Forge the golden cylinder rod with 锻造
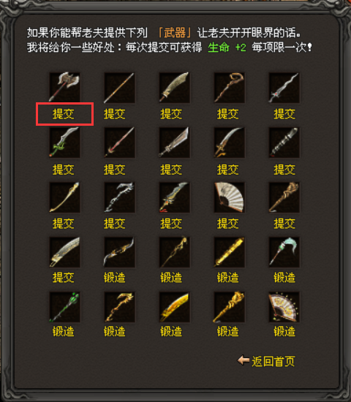 [228, 278]
